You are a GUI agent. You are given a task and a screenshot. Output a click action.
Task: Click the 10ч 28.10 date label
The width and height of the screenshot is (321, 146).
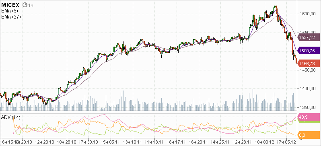point(67,142)
